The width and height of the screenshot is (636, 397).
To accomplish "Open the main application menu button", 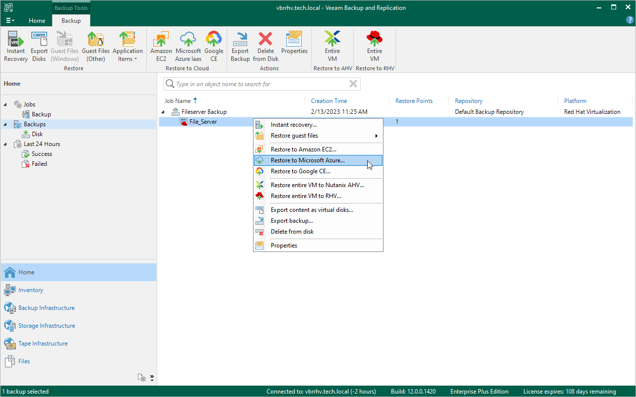I will pos(10,21).
